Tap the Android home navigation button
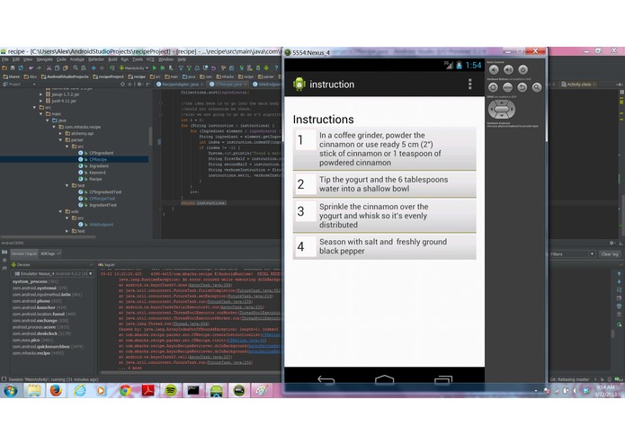 384,379
